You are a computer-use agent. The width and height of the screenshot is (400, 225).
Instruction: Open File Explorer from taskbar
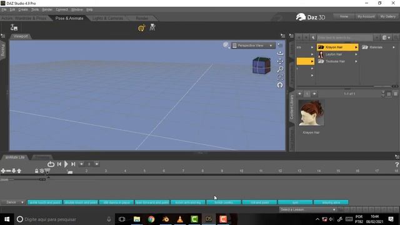coord(137,219)
